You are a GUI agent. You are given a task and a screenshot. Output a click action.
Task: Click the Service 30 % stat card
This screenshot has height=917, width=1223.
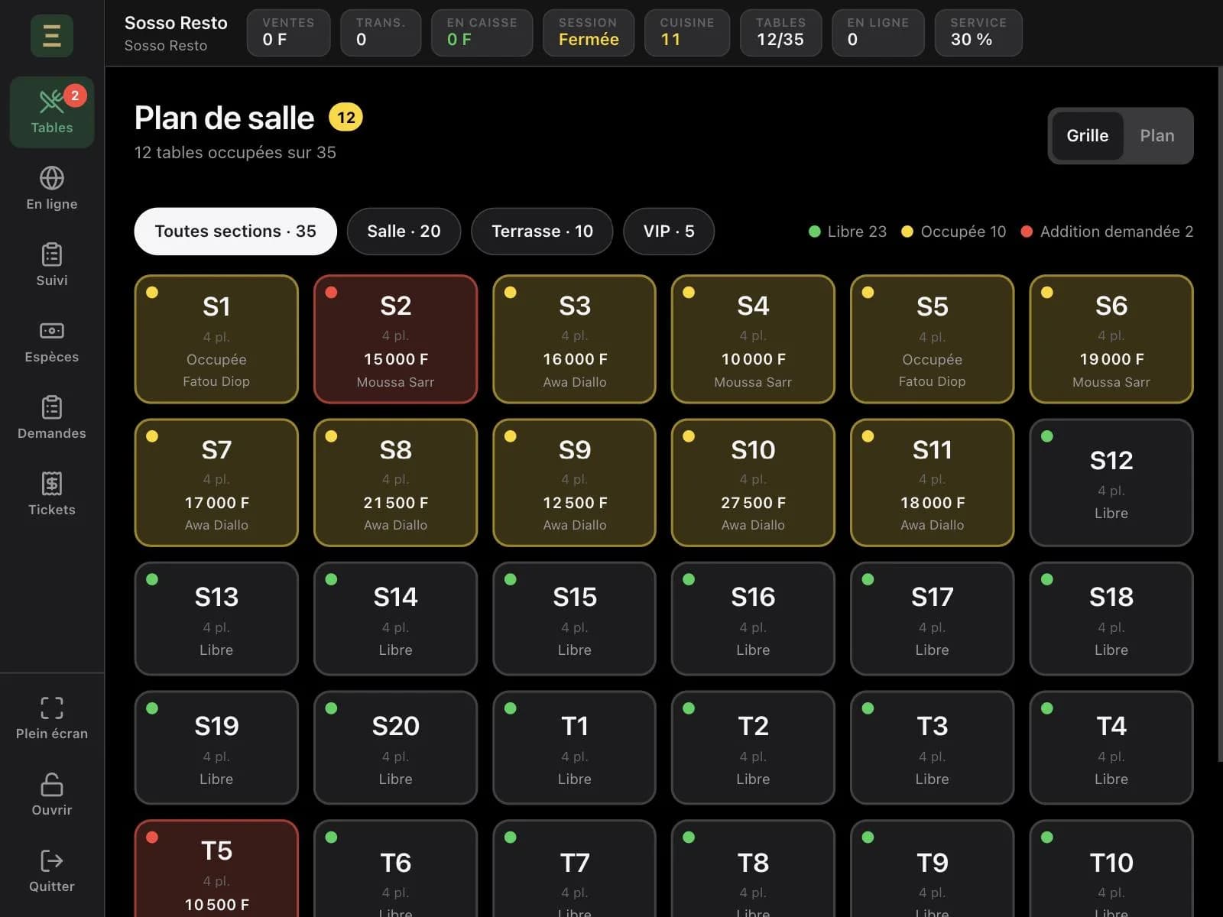(978, 33)
